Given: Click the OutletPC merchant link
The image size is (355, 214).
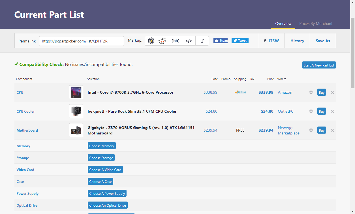Looking at the screenshot, I should tap(286, 111).
